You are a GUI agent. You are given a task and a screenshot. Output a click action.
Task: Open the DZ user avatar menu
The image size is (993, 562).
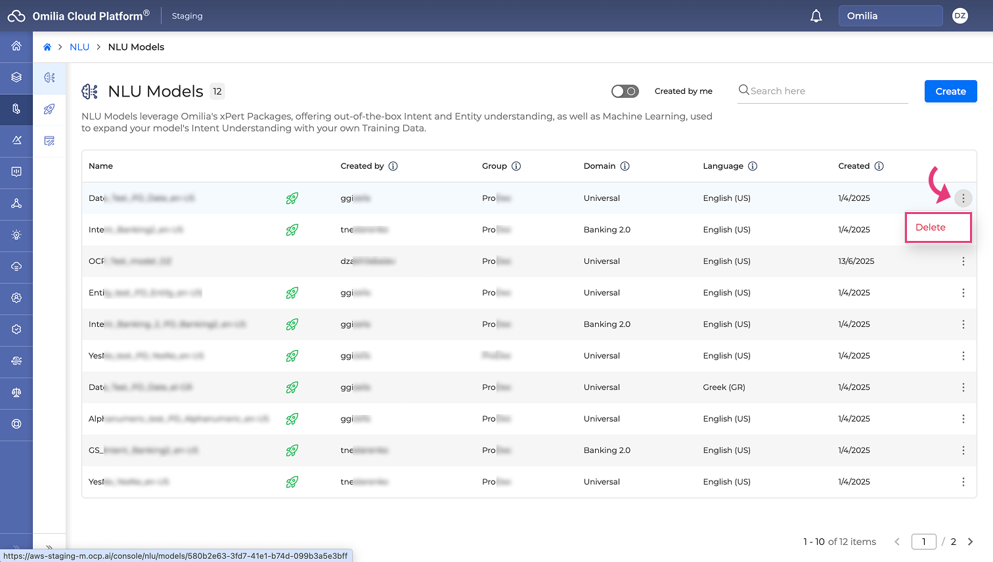[960, 16]
